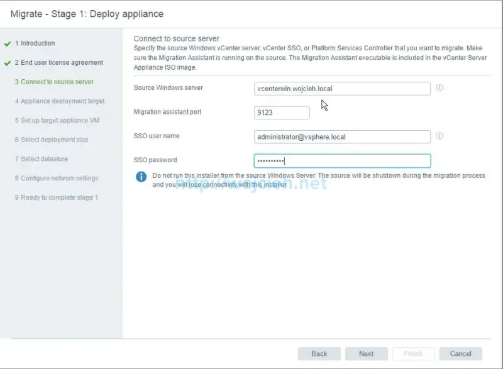The width and height of the screenshot is (503, 369).
Task: Open the Ready to complete stage 1 step
Action: [x=57, y=197]
